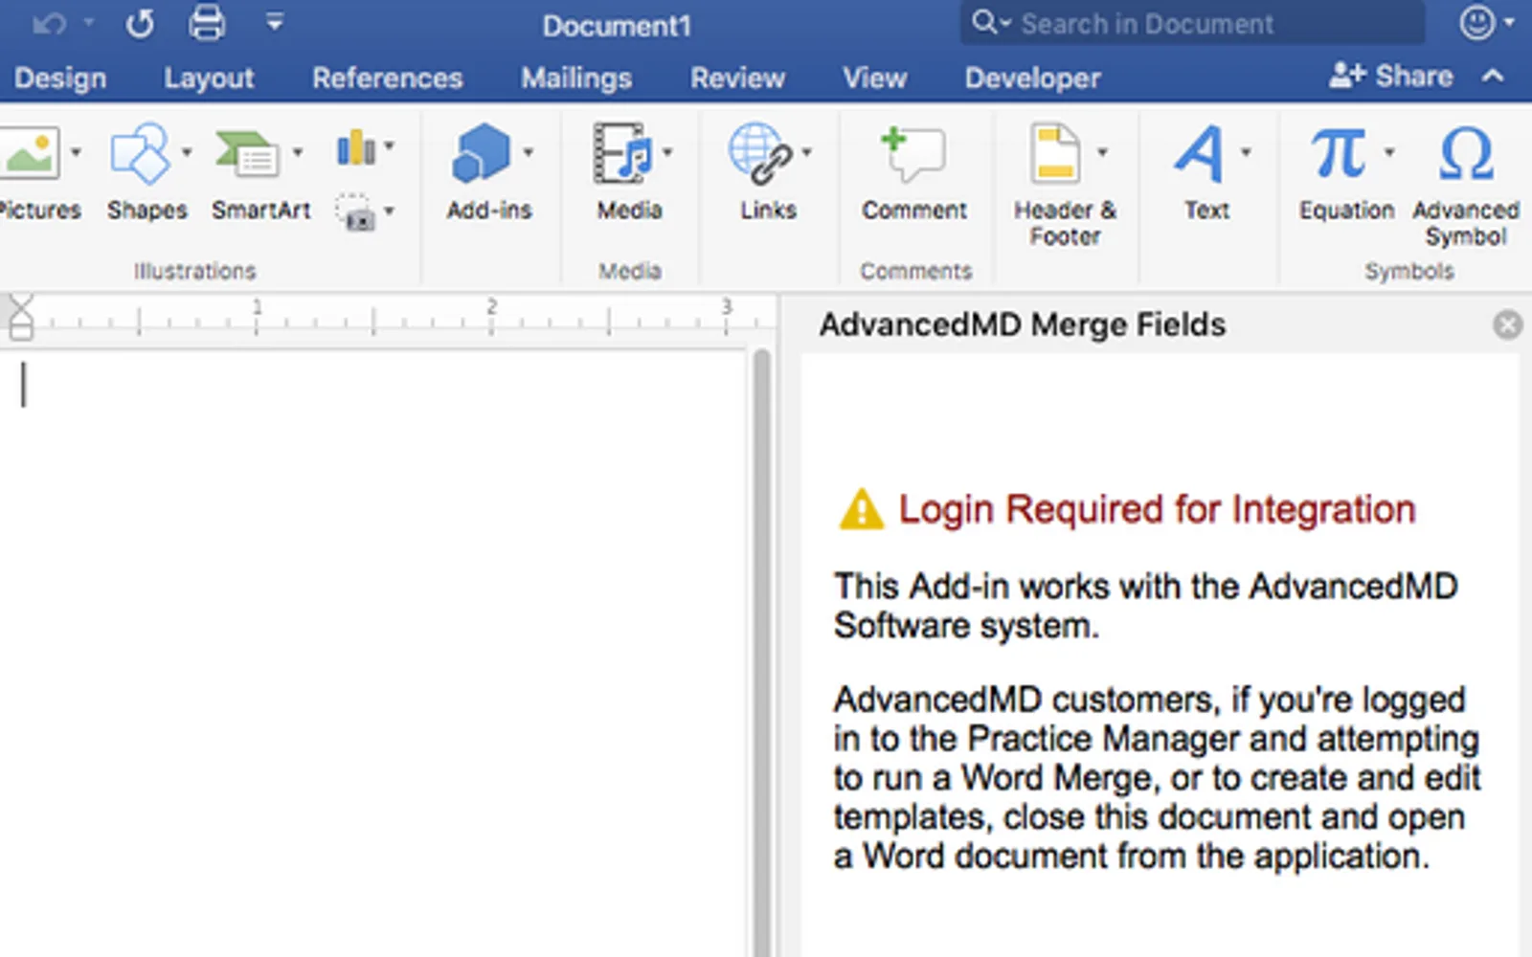Expand the Shapes dropdown arrow
This screenshot has height=957, width=1532.
tap(187, 152)
